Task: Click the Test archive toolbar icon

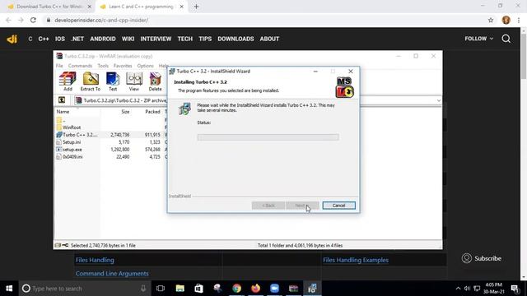Action: tap(113, 81)
